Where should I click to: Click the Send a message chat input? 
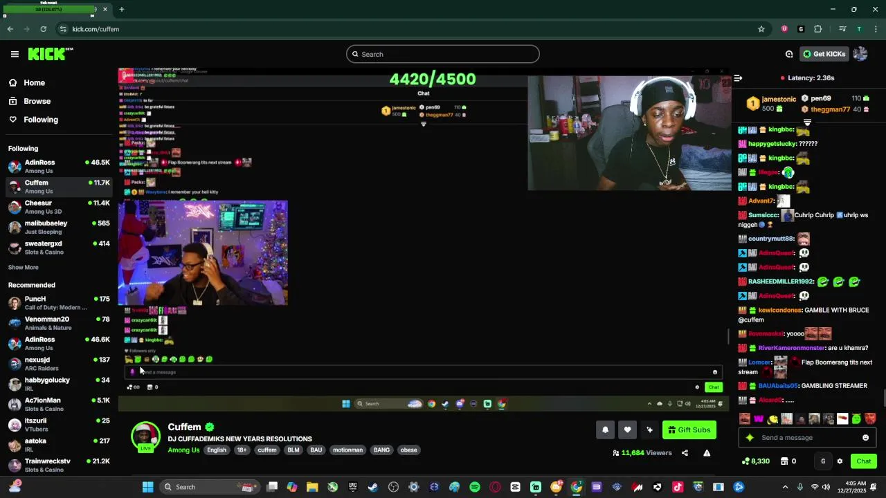click(x=808, y=438)
